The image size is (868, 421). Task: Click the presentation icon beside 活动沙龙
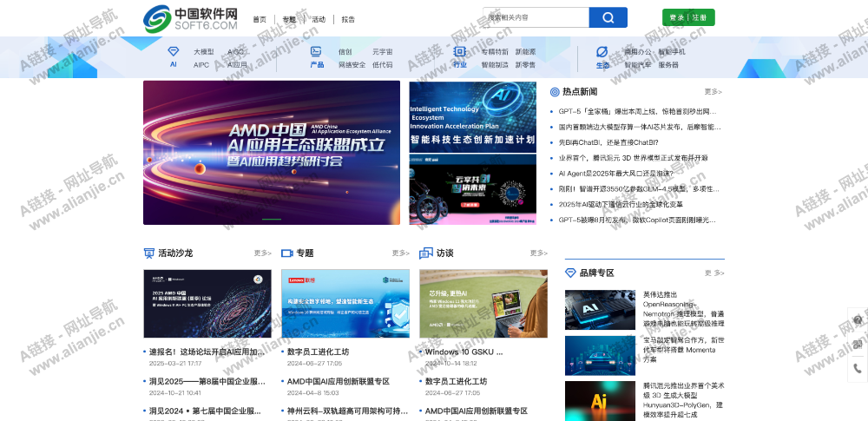coord(149,253)
